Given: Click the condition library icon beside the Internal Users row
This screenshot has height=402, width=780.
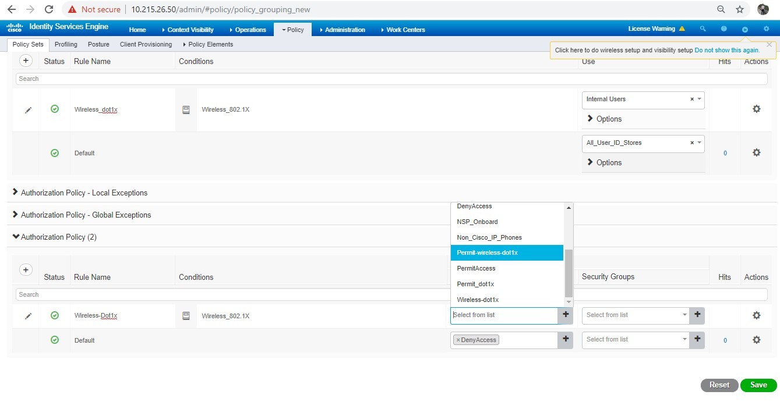Looking at the screenshot, I should pyautogui.click(x=186, y=109).
